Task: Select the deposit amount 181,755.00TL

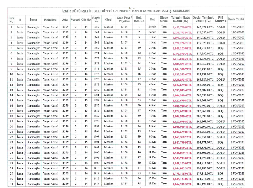Action: pyautogui.click(x=205, y=59)
